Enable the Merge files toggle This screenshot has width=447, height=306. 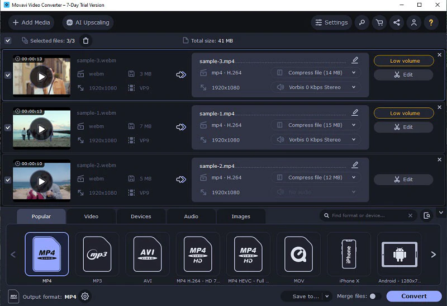pyautogui.click(x=375, y=296)
